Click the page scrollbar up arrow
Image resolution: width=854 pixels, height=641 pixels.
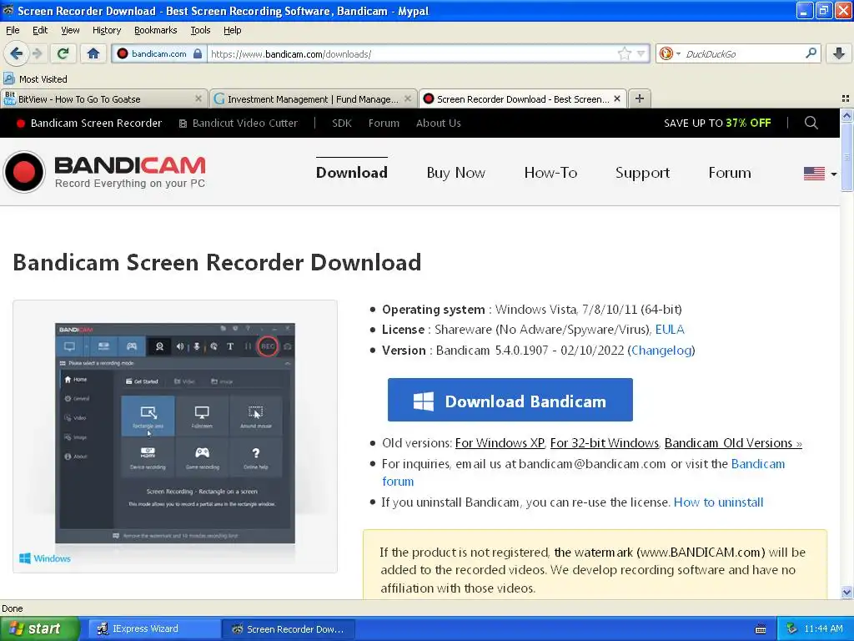846,115
